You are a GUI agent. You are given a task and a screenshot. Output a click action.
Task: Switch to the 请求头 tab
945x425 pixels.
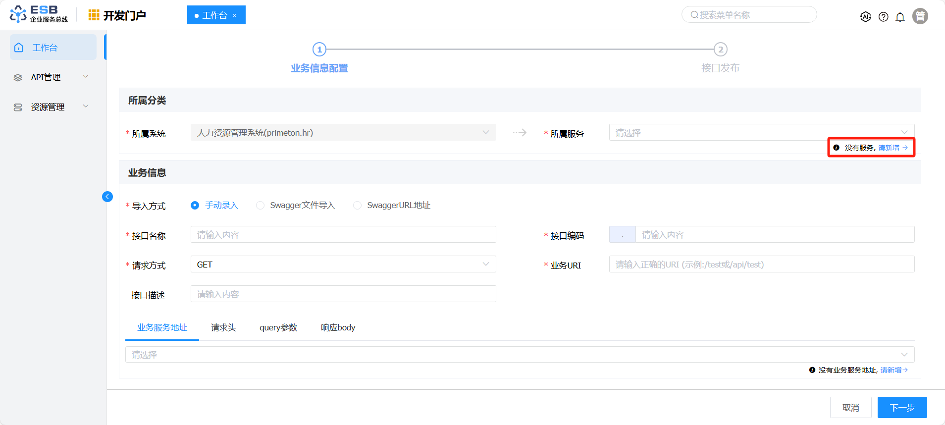pos(223,327)
